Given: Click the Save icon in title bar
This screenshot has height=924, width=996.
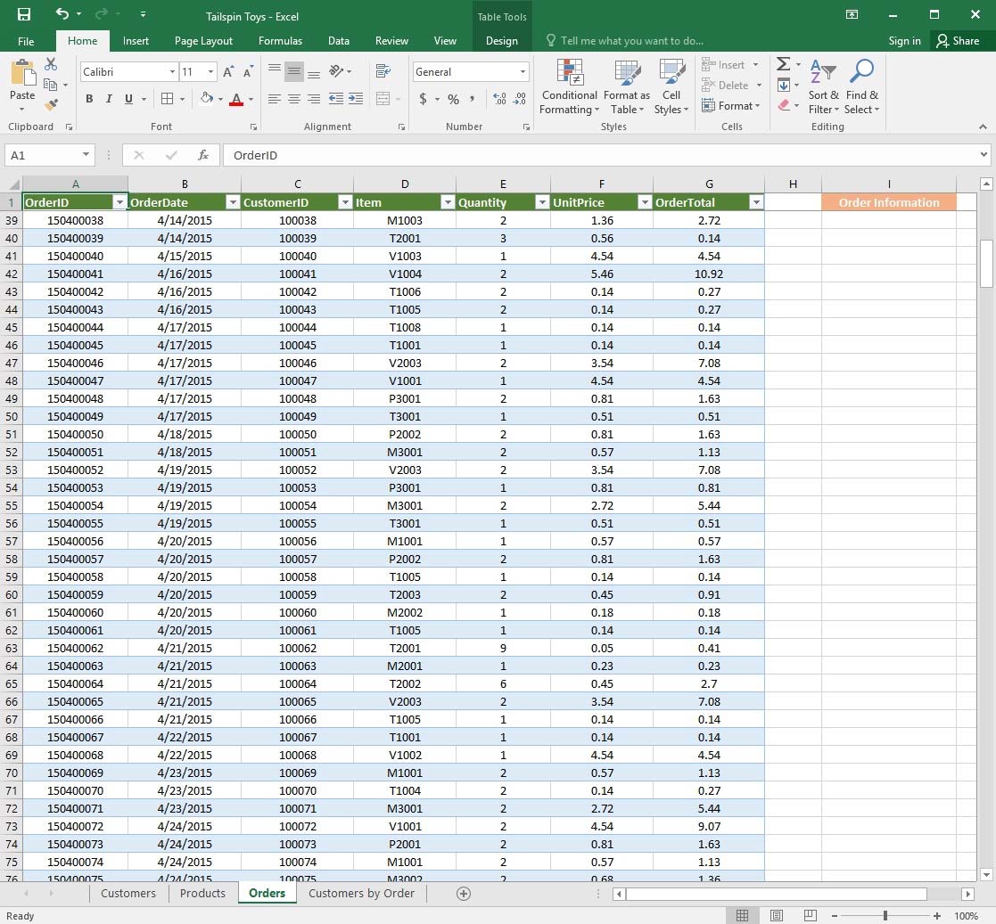Looking at the screenshot, I should (x=24, y=14).
